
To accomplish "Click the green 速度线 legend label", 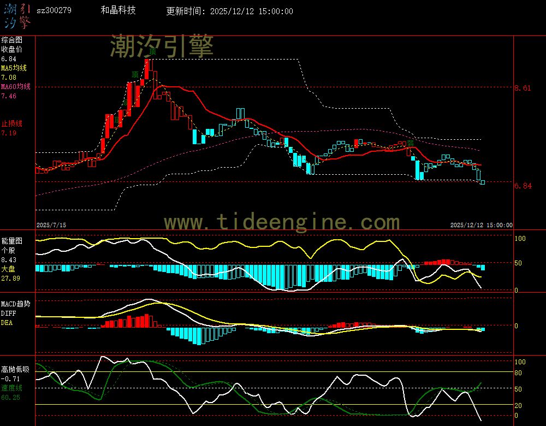I will pyautogui.click(x=11, y=388).
